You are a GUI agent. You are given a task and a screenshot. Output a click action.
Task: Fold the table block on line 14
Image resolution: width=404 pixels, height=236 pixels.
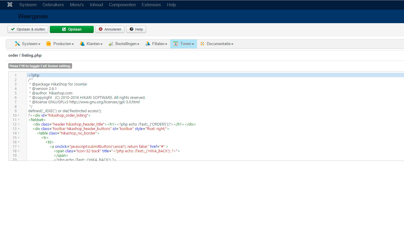coord(19,133)
